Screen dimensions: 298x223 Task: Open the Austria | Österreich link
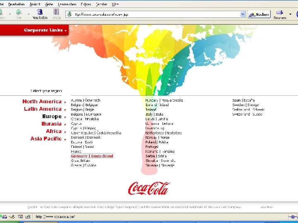click(86, 100)
